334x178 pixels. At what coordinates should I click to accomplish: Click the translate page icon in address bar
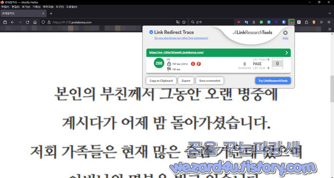178,22
